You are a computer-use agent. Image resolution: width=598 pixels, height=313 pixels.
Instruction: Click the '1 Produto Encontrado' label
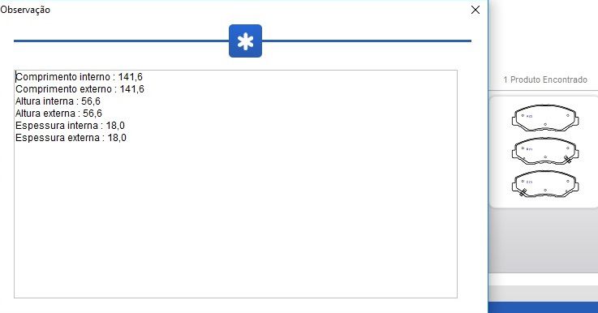pyautogui.click(x=545, y=79)
